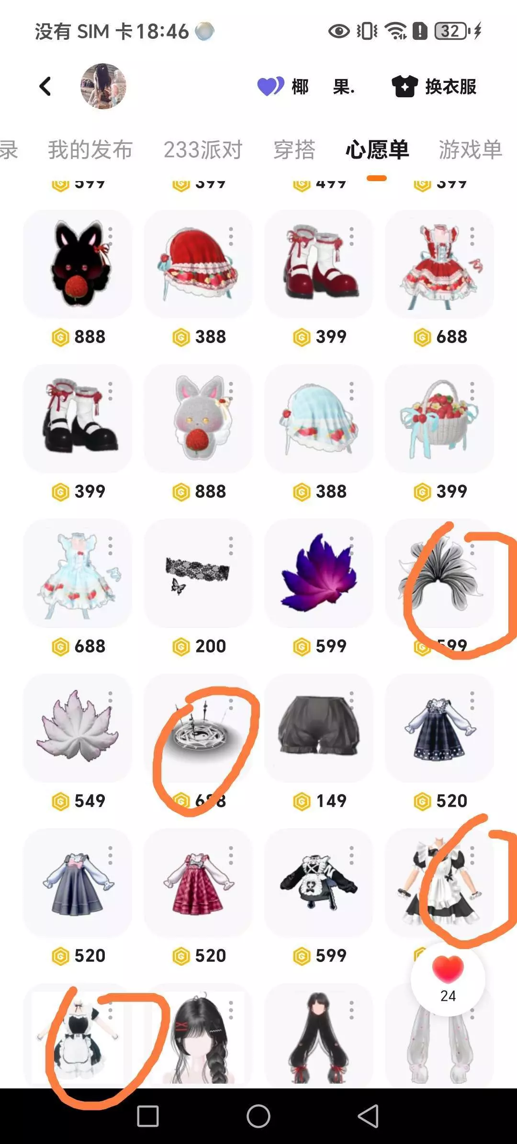The image size is (517, 1144).
Task: Open the user profile avatar
Action: coord(103,86)
